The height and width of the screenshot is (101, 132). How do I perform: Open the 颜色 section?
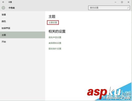(x=22, y=21)
